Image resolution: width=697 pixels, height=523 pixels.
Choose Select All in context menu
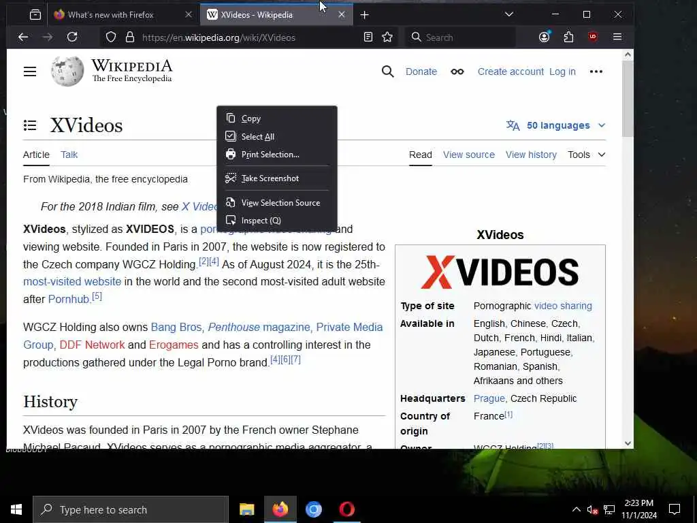point(276,136)
